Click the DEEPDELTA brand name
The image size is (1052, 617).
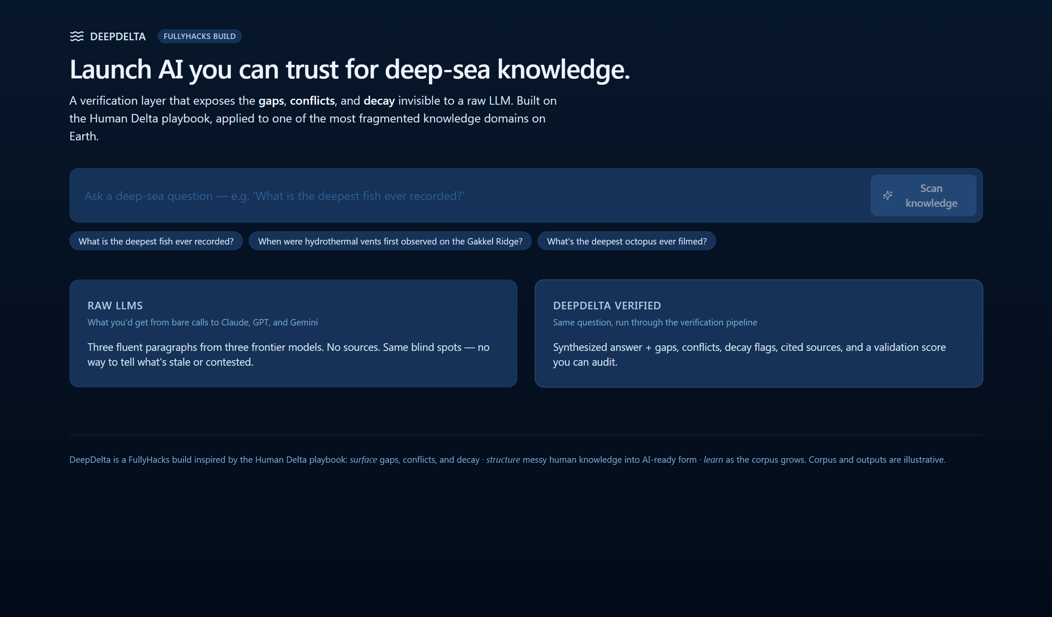click(x=118, y=36)
